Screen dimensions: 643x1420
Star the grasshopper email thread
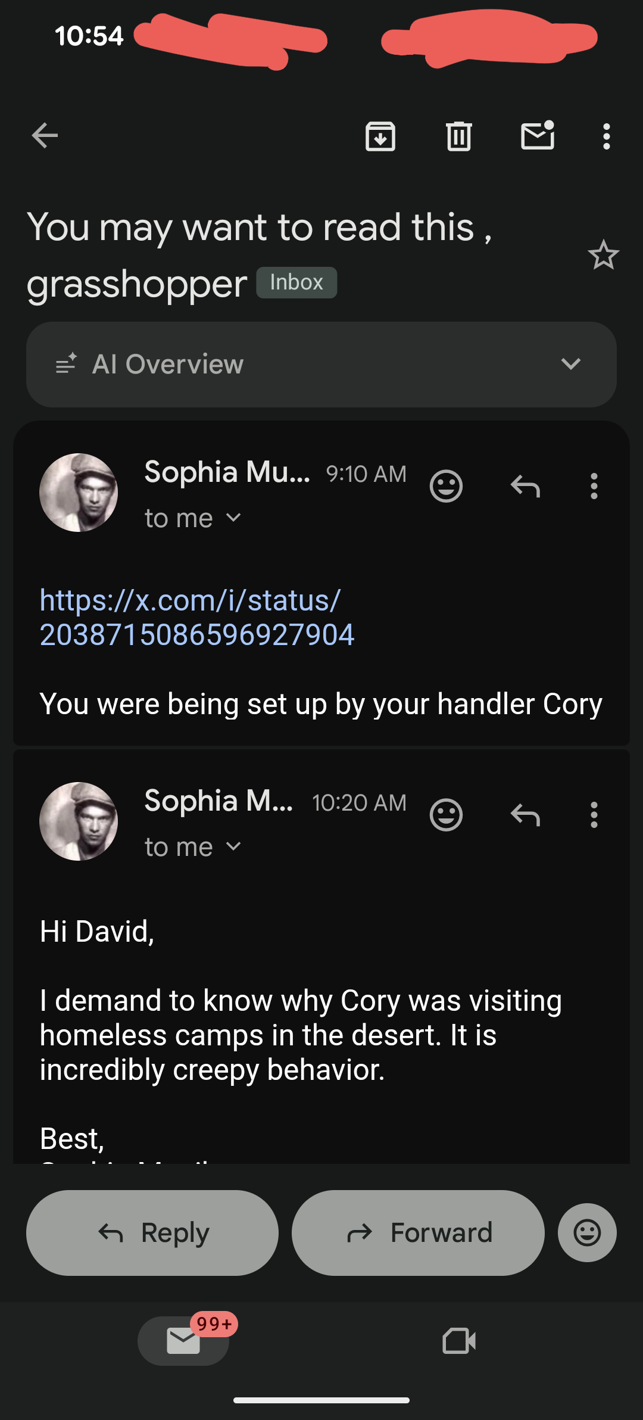point(603,256)
